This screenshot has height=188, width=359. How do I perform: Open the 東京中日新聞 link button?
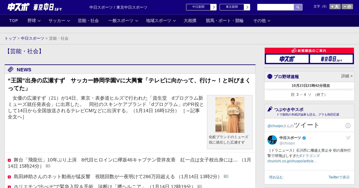235,7
